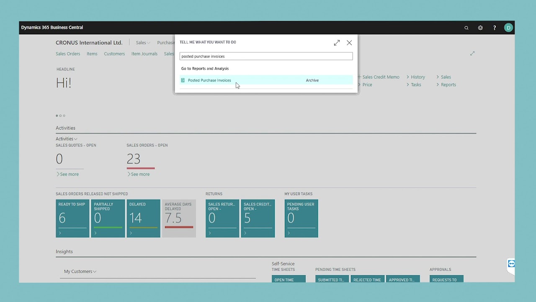
Task: Expand the History group
Action: (x=415, y=77)
